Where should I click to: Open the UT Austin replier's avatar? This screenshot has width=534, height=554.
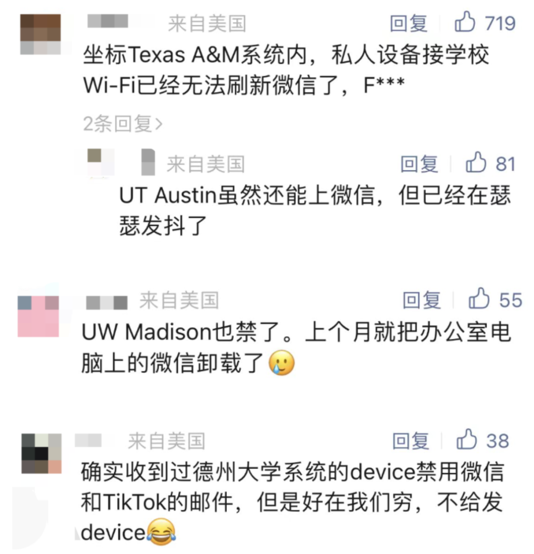pyautogui.click(x=101, y=162)
